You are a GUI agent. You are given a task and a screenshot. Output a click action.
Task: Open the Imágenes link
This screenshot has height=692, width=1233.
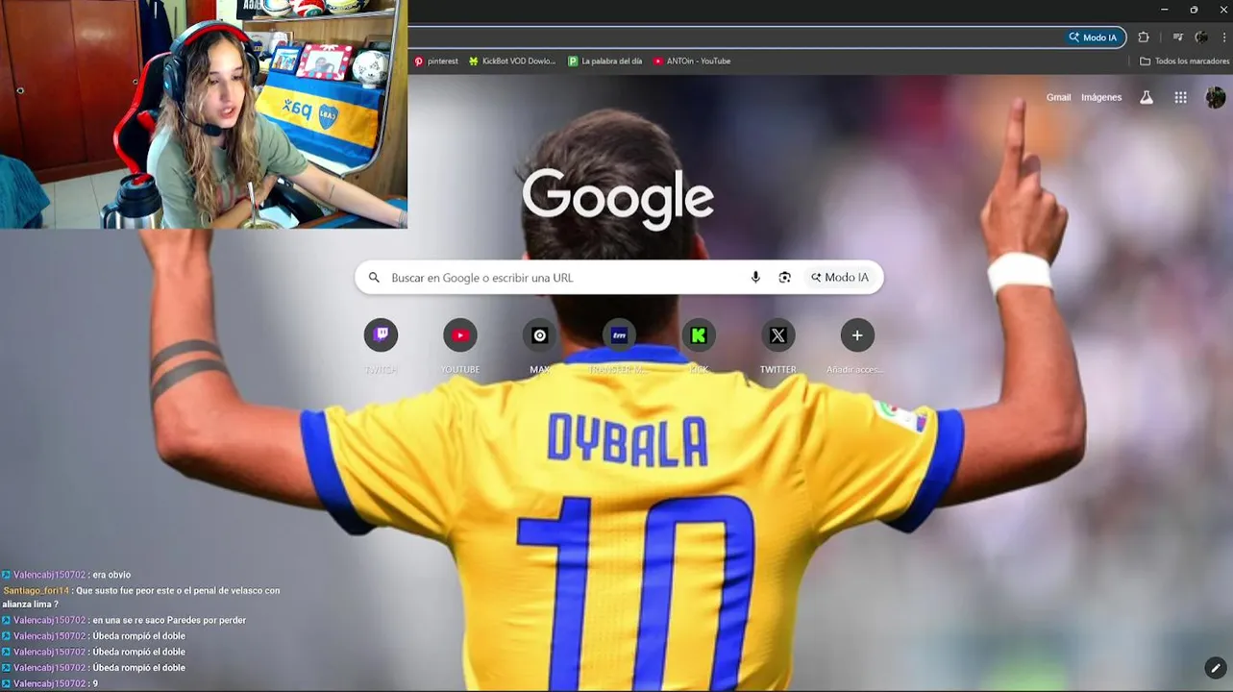[1101, 97]
